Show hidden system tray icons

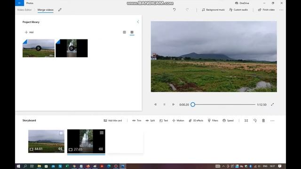coord(223,166)
